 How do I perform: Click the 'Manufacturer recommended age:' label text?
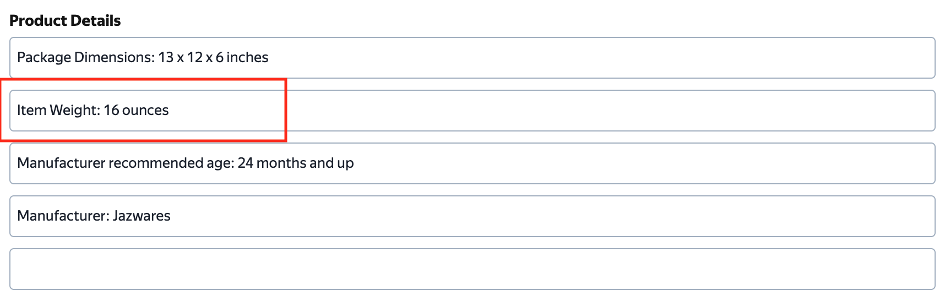pos(126,163)
